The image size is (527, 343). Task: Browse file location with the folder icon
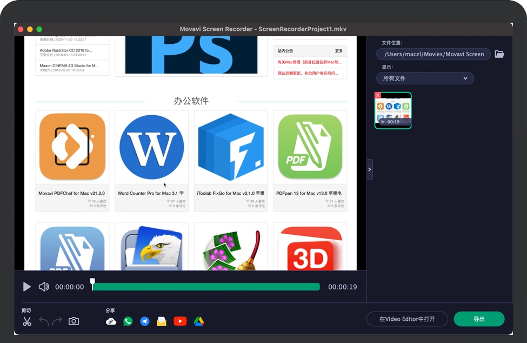coord(499,54)
